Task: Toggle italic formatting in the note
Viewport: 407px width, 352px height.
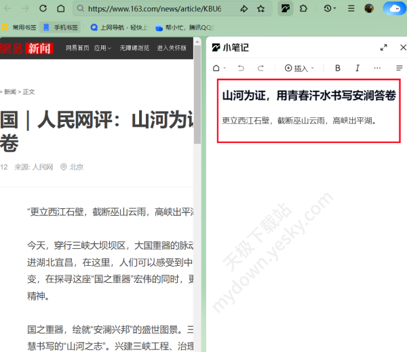Action: point(357,68)
